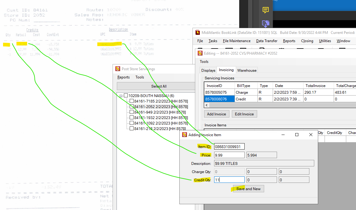The height and width of the screenshot is (210, 356).
Task: Click the 483.61 TotalCharge cell
Action: pos(345,92)
